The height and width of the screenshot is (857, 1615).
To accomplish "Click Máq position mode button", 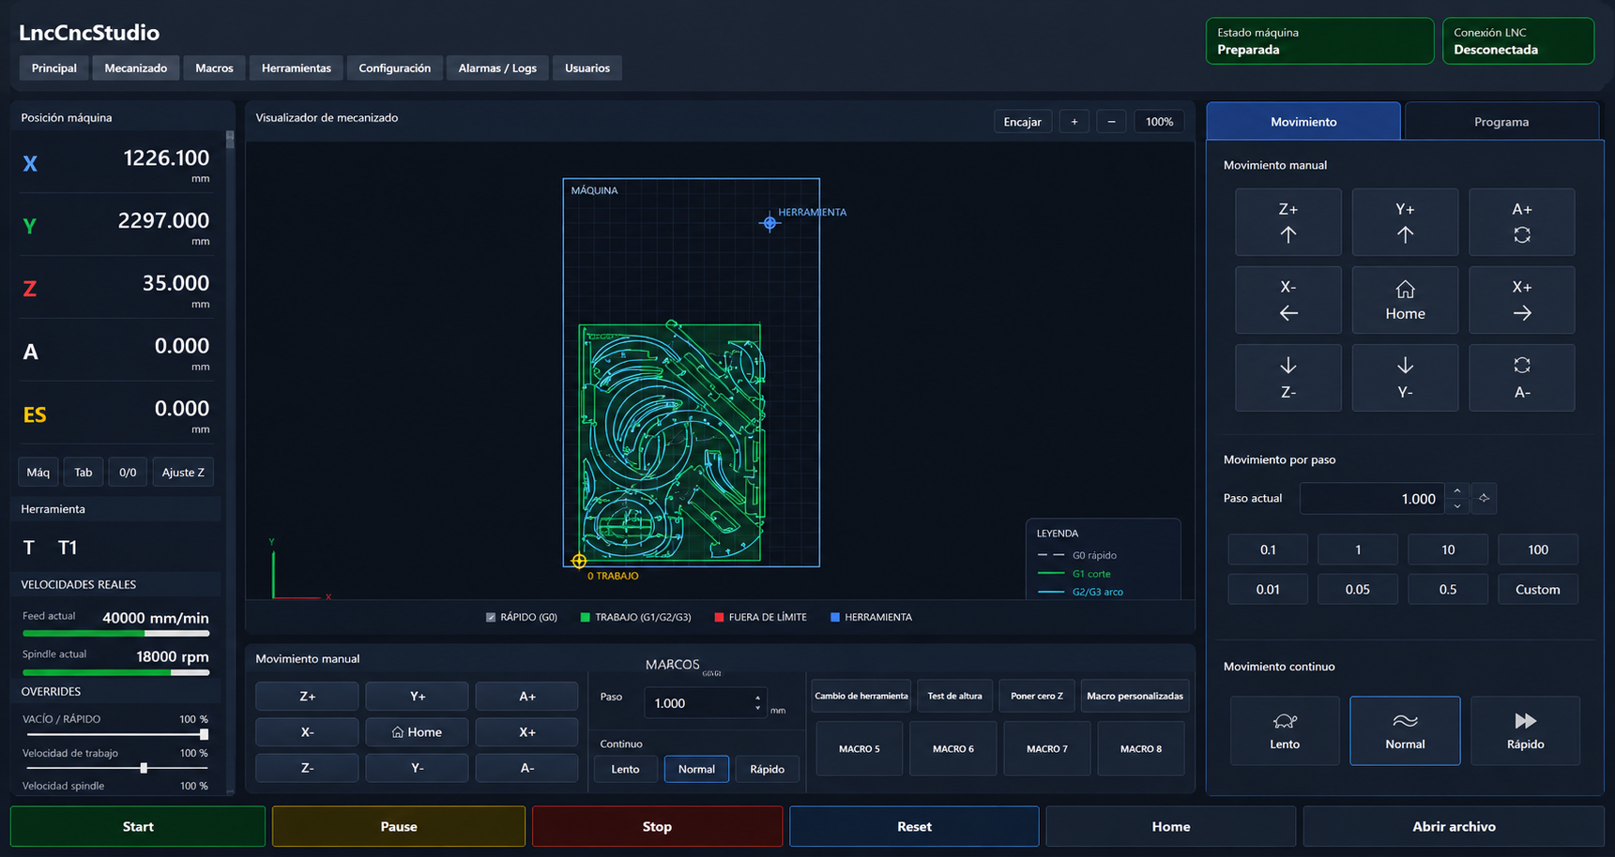I will point(38,473).
